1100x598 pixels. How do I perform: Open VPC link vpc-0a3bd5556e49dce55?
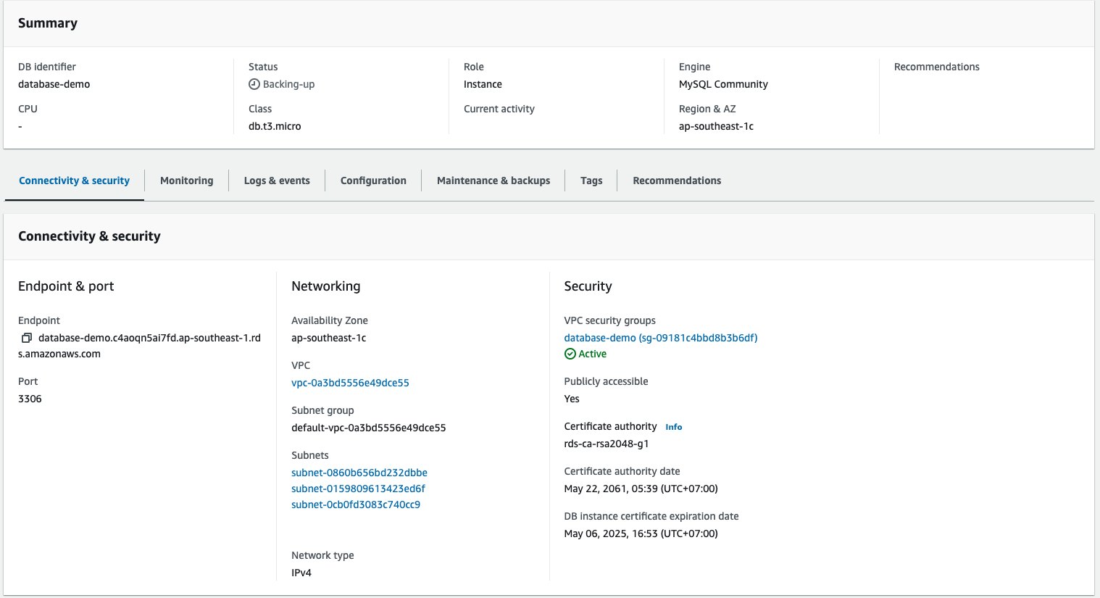pos(350,383)
